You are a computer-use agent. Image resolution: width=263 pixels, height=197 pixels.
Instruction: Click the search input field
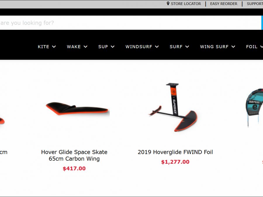[x=131, y=23]
